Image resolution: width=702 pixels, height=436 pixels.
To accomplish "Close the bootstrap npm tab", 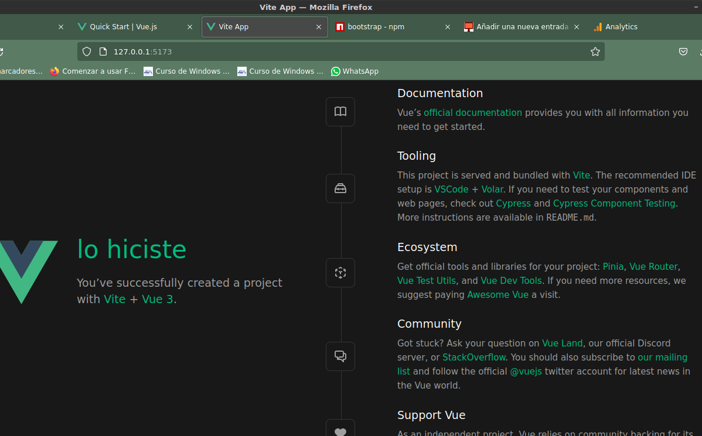I will (448, 27).
